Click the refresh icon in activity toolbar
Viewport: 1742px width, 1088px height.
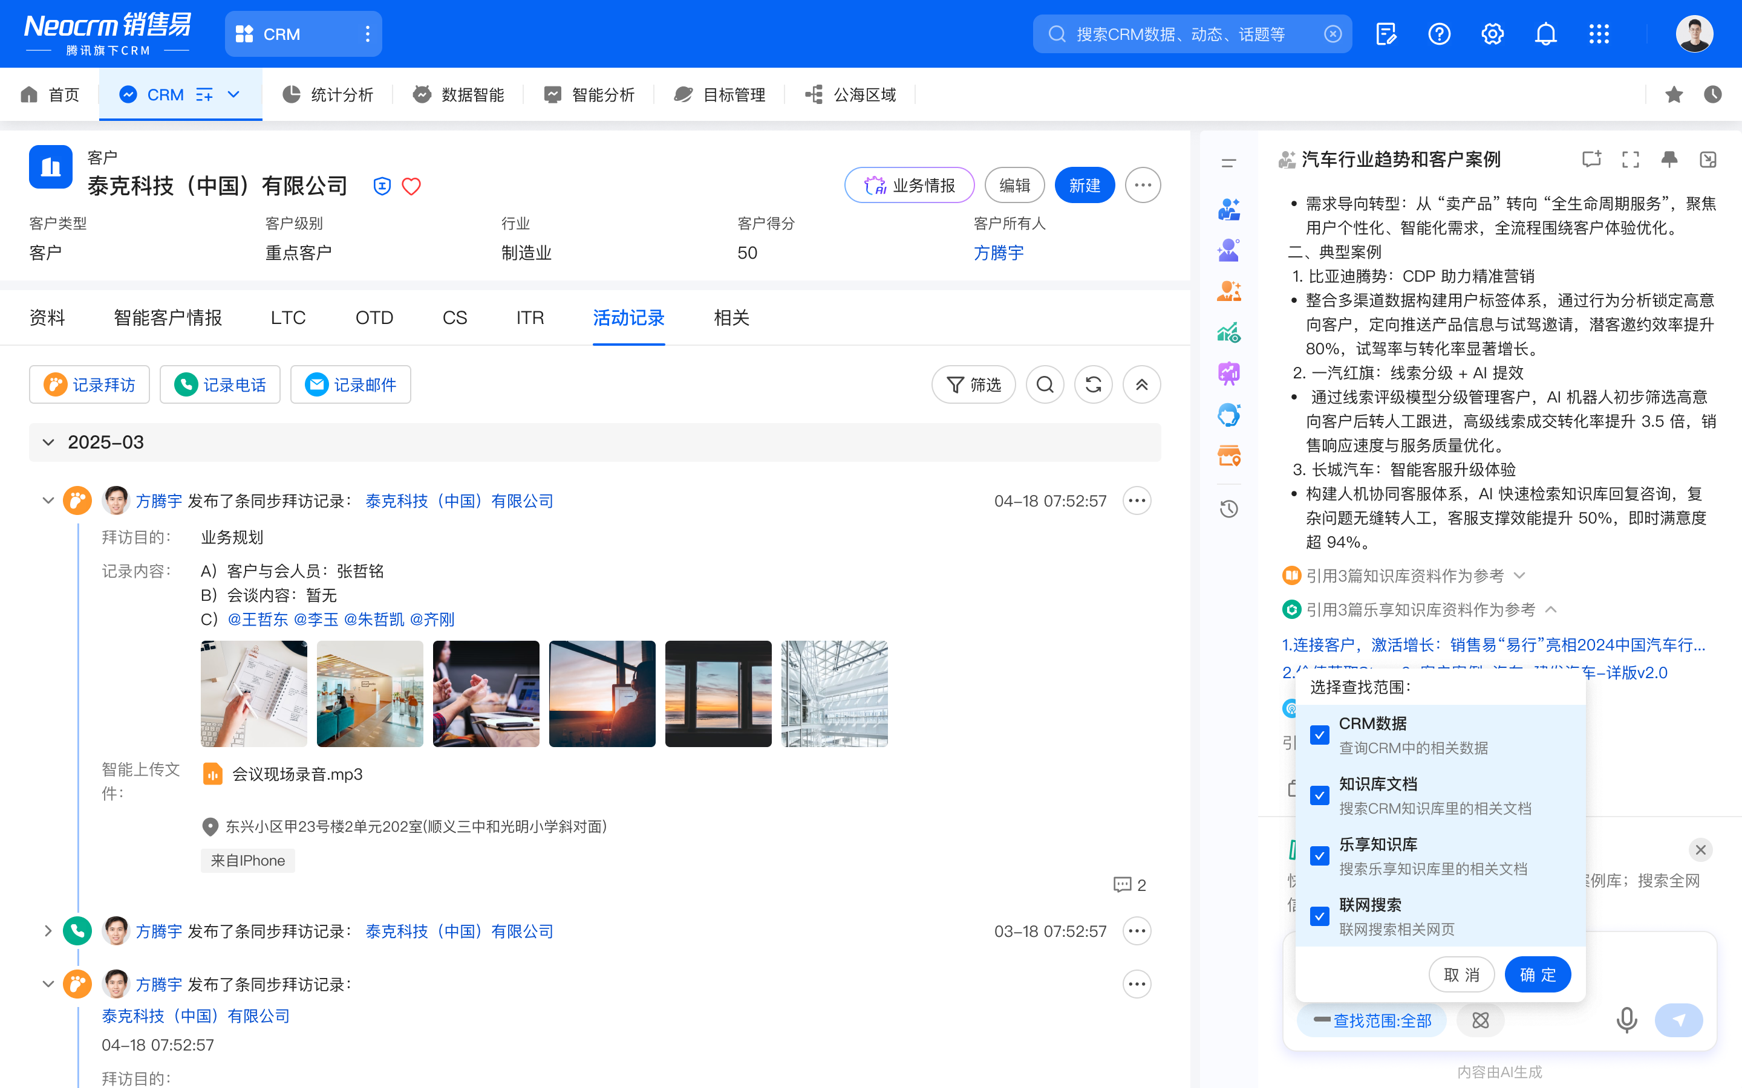pyautogui.click(x=1093, y=385)
